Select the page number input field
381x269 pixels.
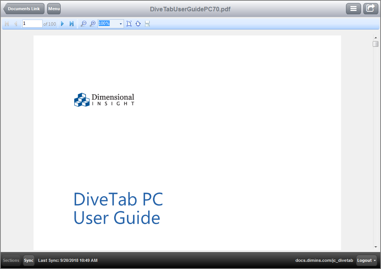pos(32,23)
